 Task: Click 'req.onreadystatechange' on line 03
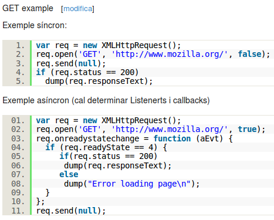coord(87,138)
